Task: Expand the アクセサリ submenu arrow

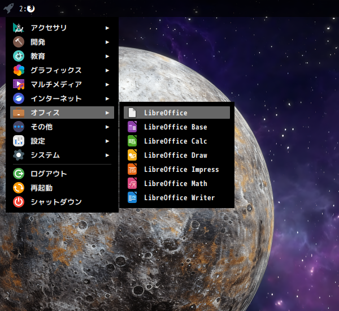Action: 107,28
